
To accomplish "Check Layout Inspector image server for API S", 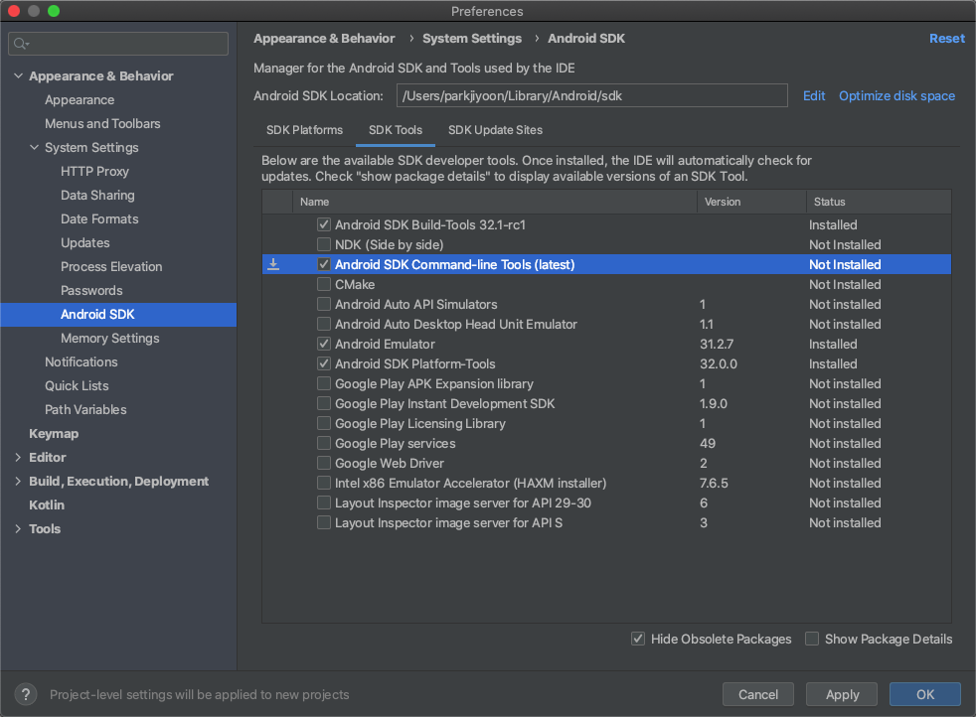I will tap(324, 523).
